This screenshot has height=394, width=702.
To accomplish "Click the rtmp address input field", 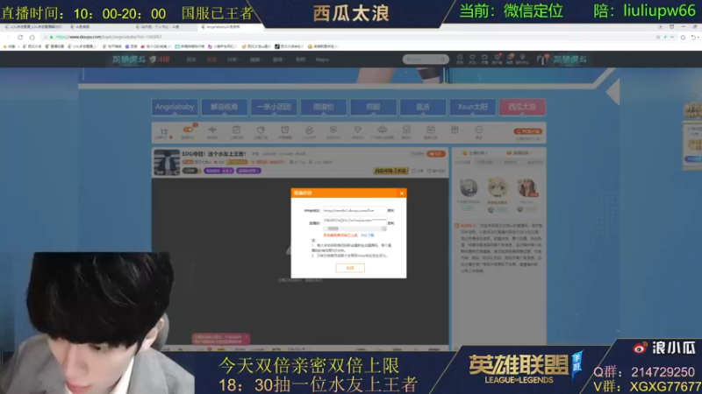I will click(x=355, y=210).
